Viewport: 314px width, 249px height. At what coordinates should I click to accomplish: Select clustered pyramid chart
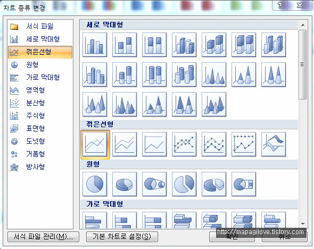tap(125, 104)
